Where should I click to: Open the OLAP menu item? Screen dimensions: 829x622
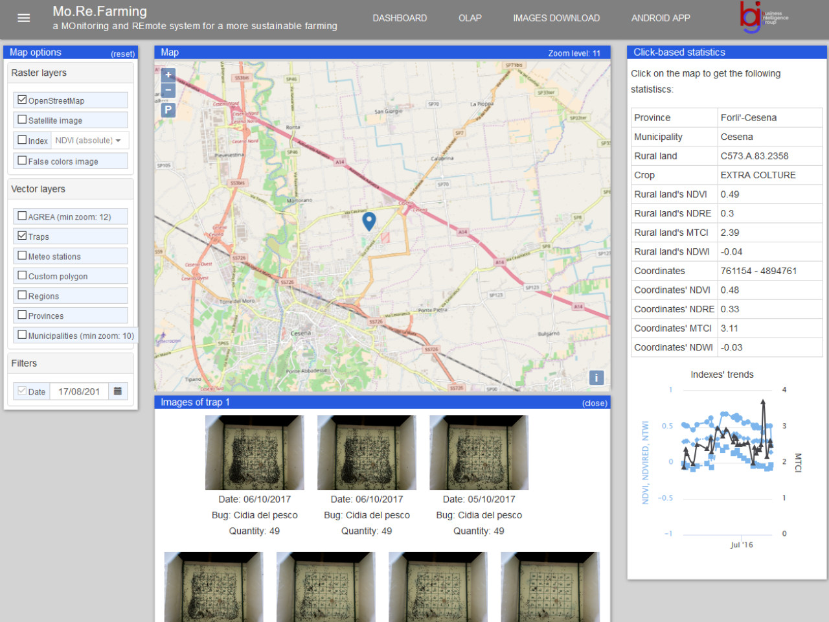[x=470, y=18]
